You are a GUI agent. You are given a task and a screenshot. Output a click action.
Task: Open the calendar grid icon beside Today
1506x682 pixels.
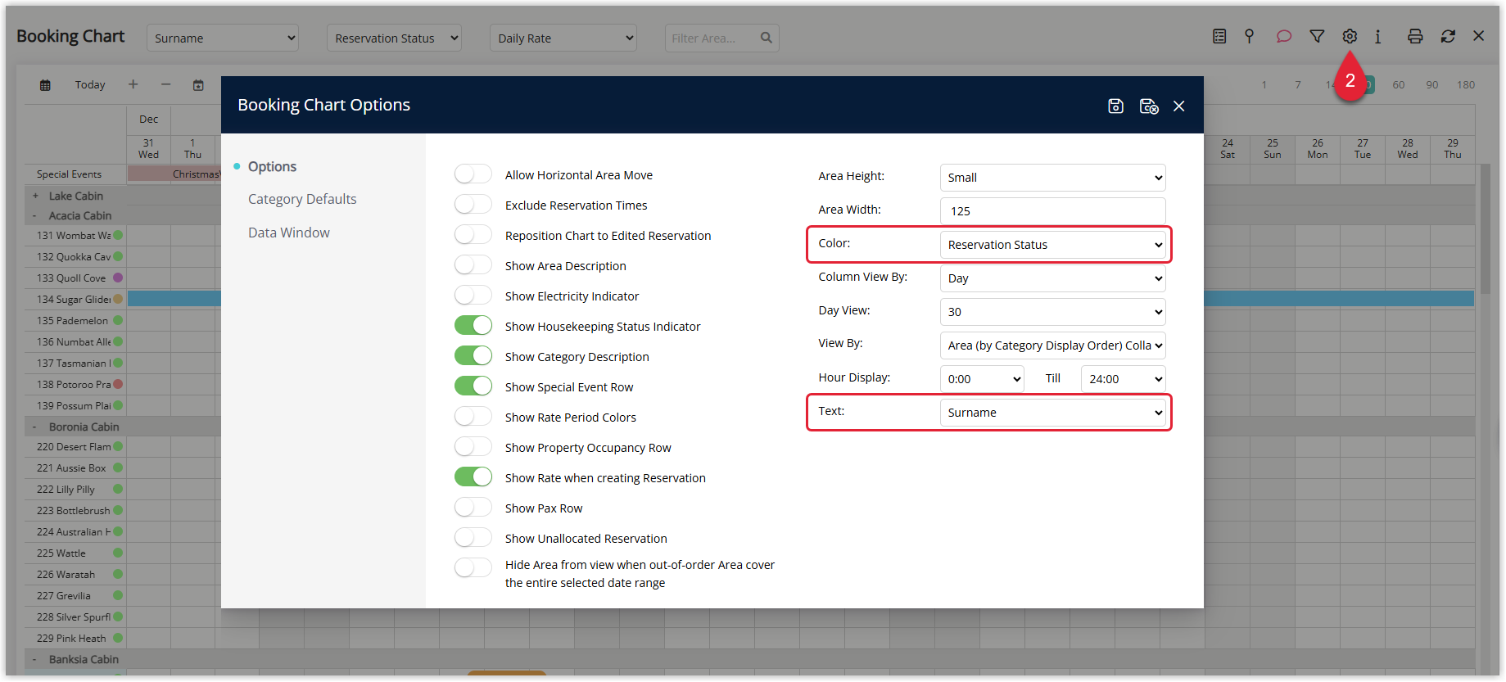click(x=45, y=85)
